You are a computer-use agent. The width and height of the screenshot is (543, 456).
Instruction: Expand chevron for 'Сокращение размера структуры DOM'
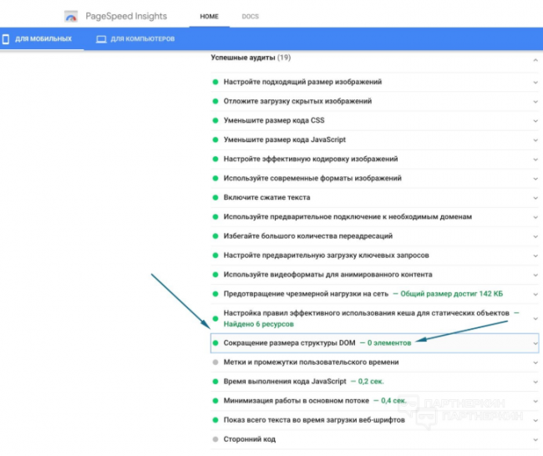click(x=535, y=342)
